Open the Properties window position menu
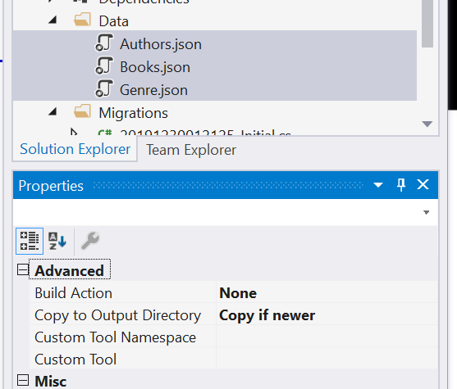The height and width of the screenshot is (389, 457). (378, 185)
